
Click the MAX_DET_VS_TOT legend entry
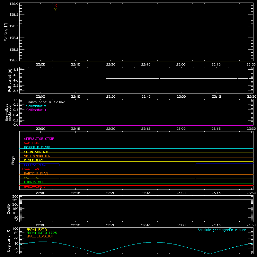coord(40,236)
